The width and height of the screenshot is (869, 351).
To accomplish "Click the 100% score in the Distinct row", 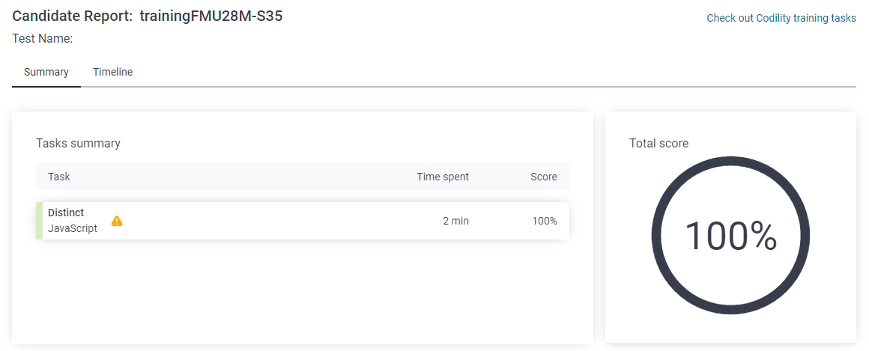I will 544,221.
